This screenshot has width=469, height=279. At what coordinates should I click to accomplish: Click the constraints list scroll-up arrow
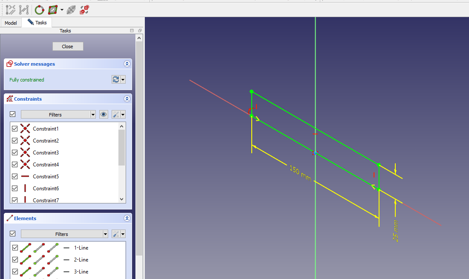(x=121, y=126)
